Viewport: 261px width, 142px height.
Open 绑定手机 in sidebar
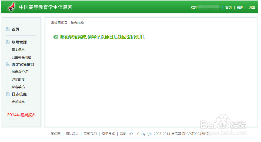click(18, 87)
